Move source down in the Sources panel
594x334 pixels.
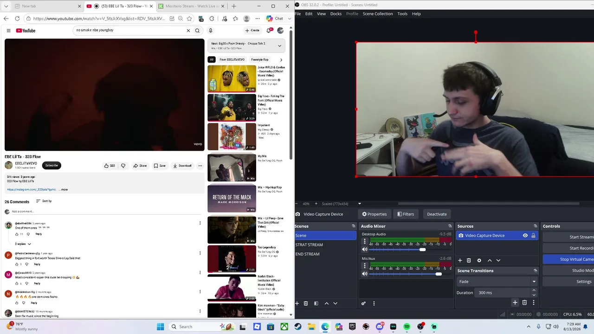click(498, 261)
